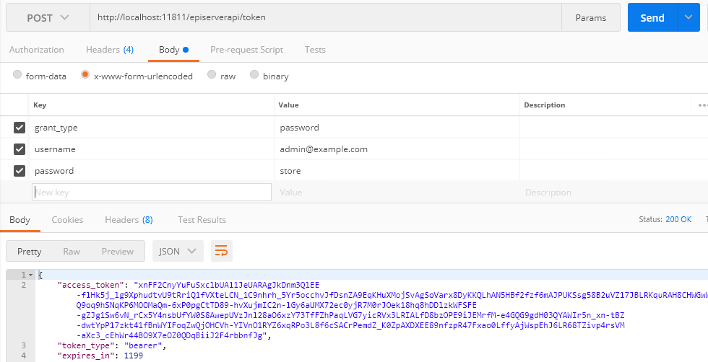Click the grant_type key cell
The image size is (708, 362).
pyautogui.click(x=151, y=128)
